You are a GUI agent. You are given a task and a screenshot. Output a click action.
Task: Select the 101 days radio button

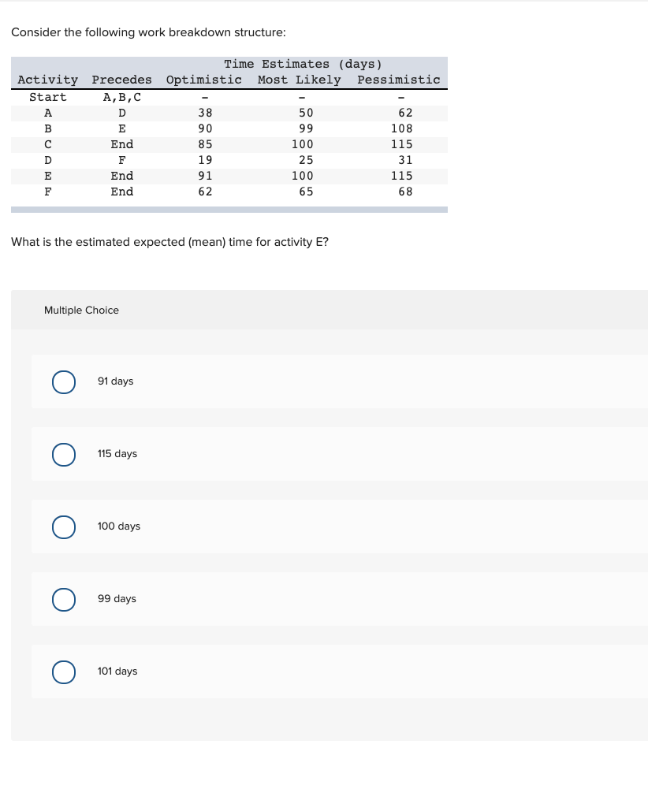tap(64, 672)
